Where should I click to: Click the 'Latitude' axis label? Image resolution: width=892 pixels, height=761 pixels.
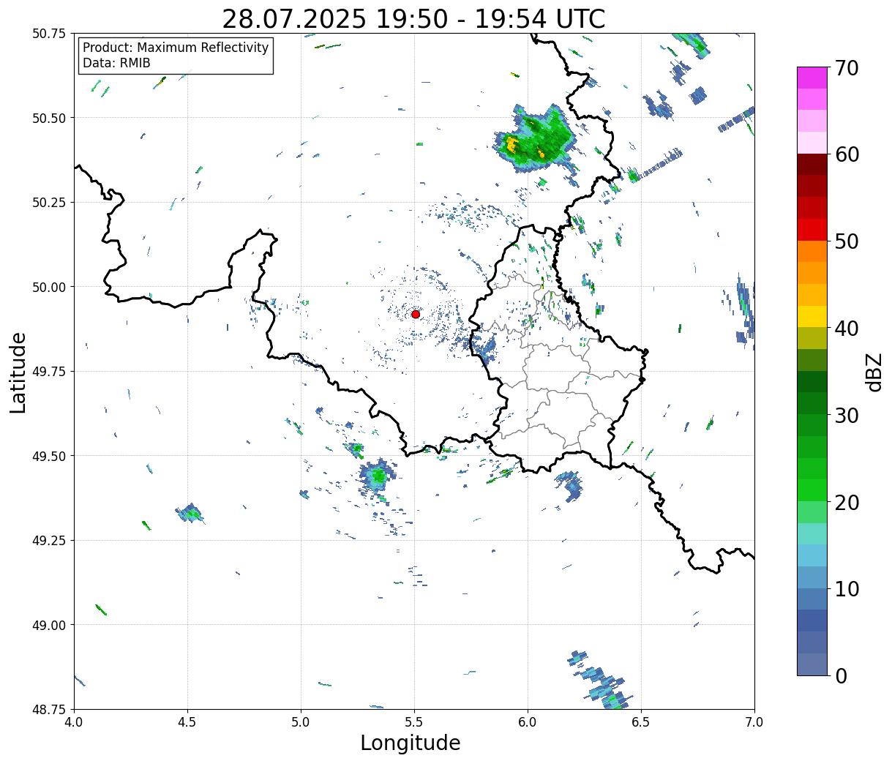point(18,372)
